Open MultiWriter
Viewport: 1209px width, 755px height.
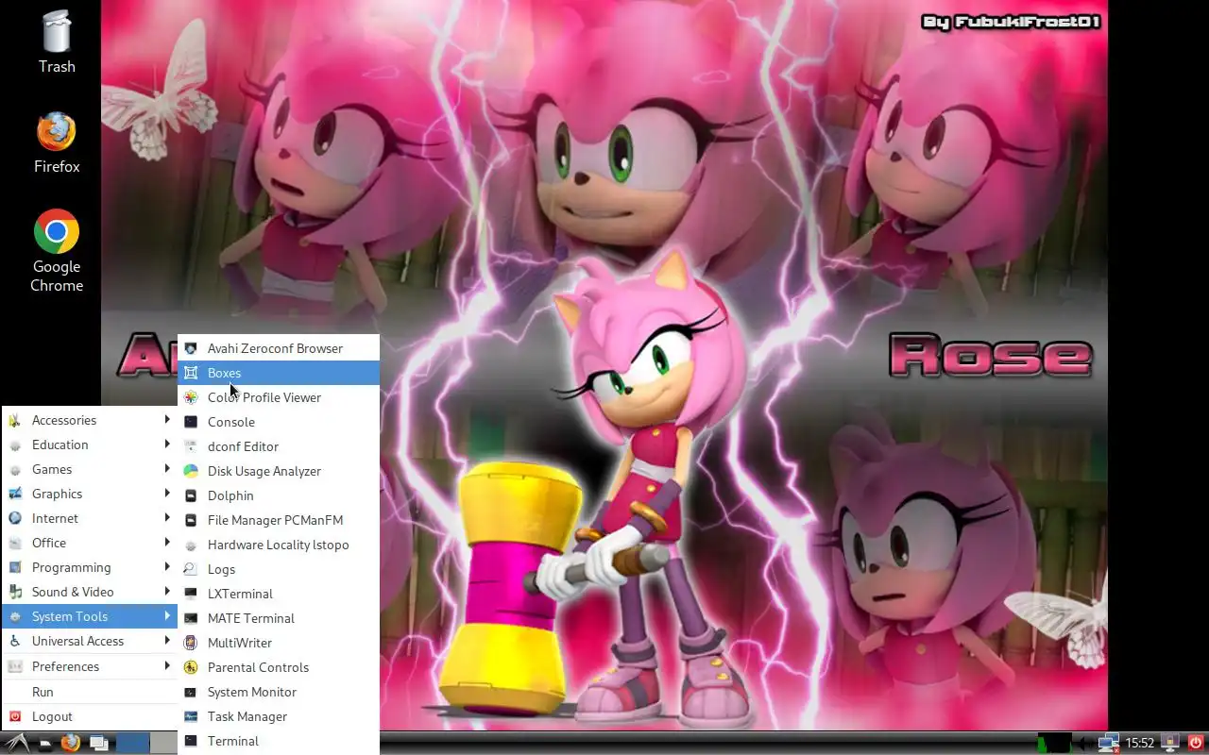point(279,643)
